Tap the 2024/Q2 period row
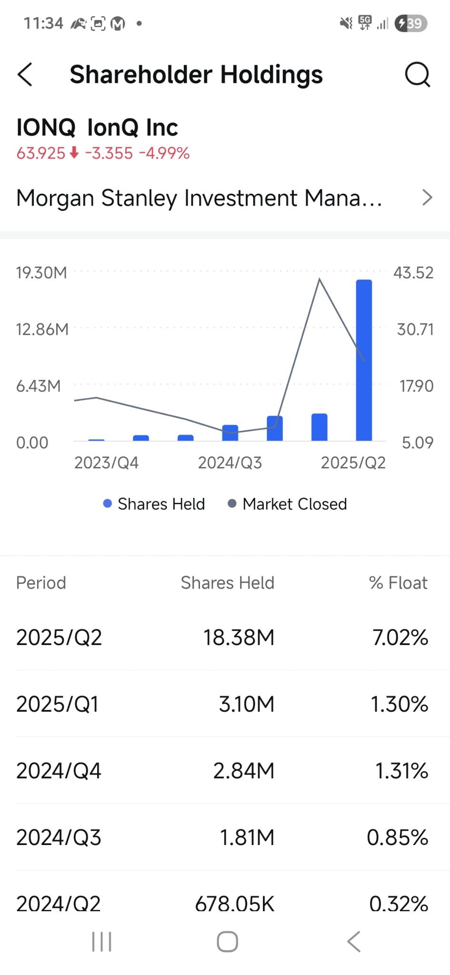The image size is (450, 975). click(x=225, y=903)
